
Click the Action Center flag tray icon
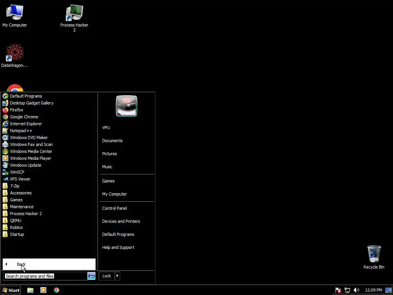(338, 290)
